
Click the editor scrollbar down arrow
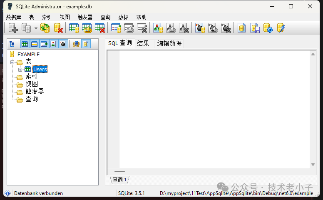coord(313,165)
